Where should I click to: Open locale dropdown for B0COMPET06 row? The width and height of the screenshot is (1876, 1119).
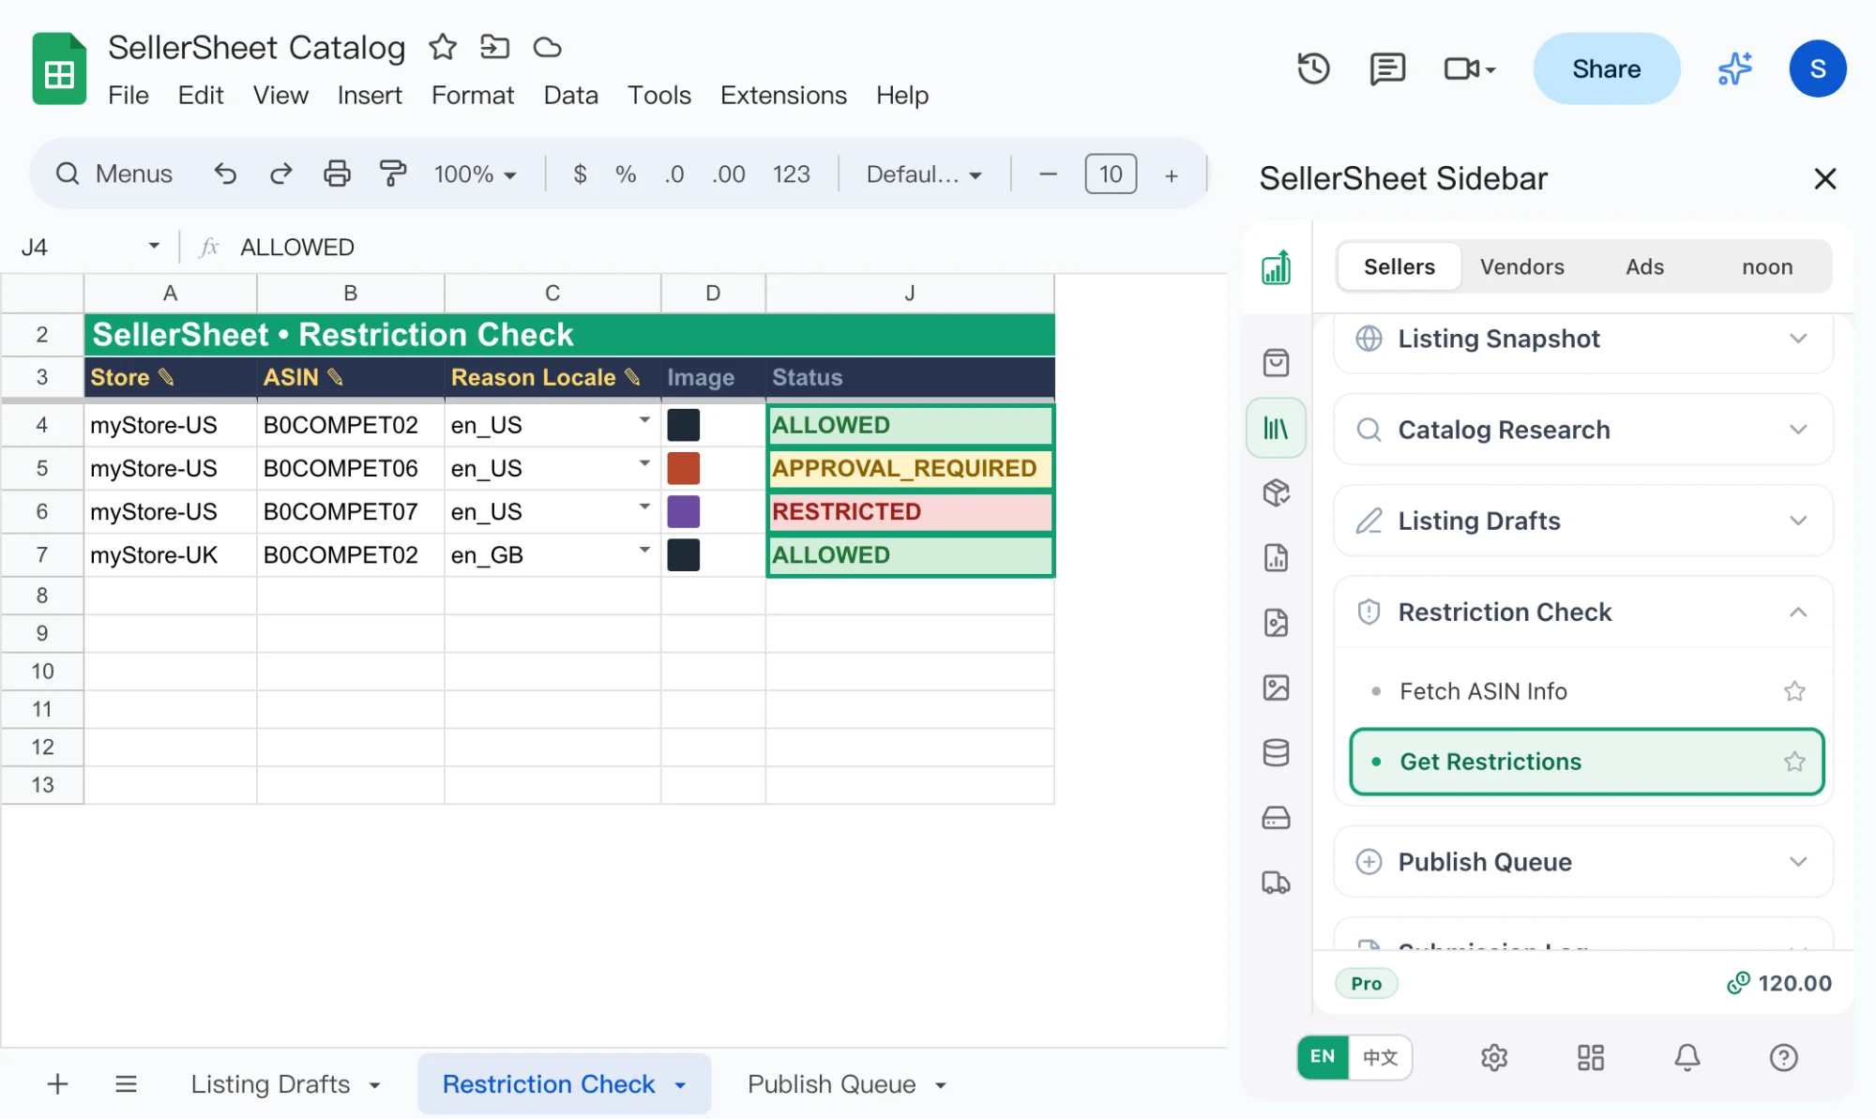point(644,463)
